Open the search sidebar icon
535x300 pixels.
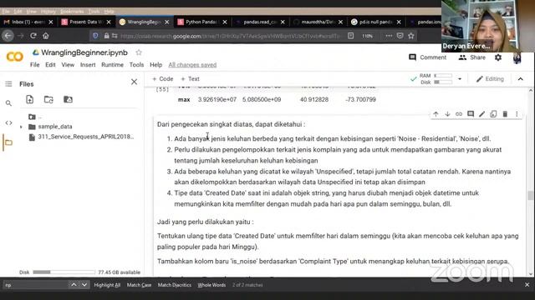(x=8, y=103)
